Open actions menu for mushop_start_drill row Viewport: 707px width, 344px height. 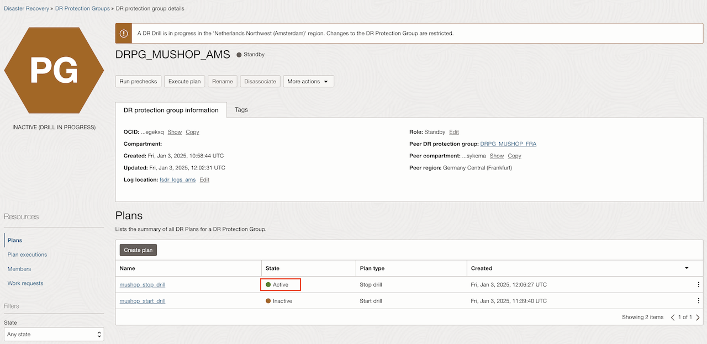[x=699, y=301]
